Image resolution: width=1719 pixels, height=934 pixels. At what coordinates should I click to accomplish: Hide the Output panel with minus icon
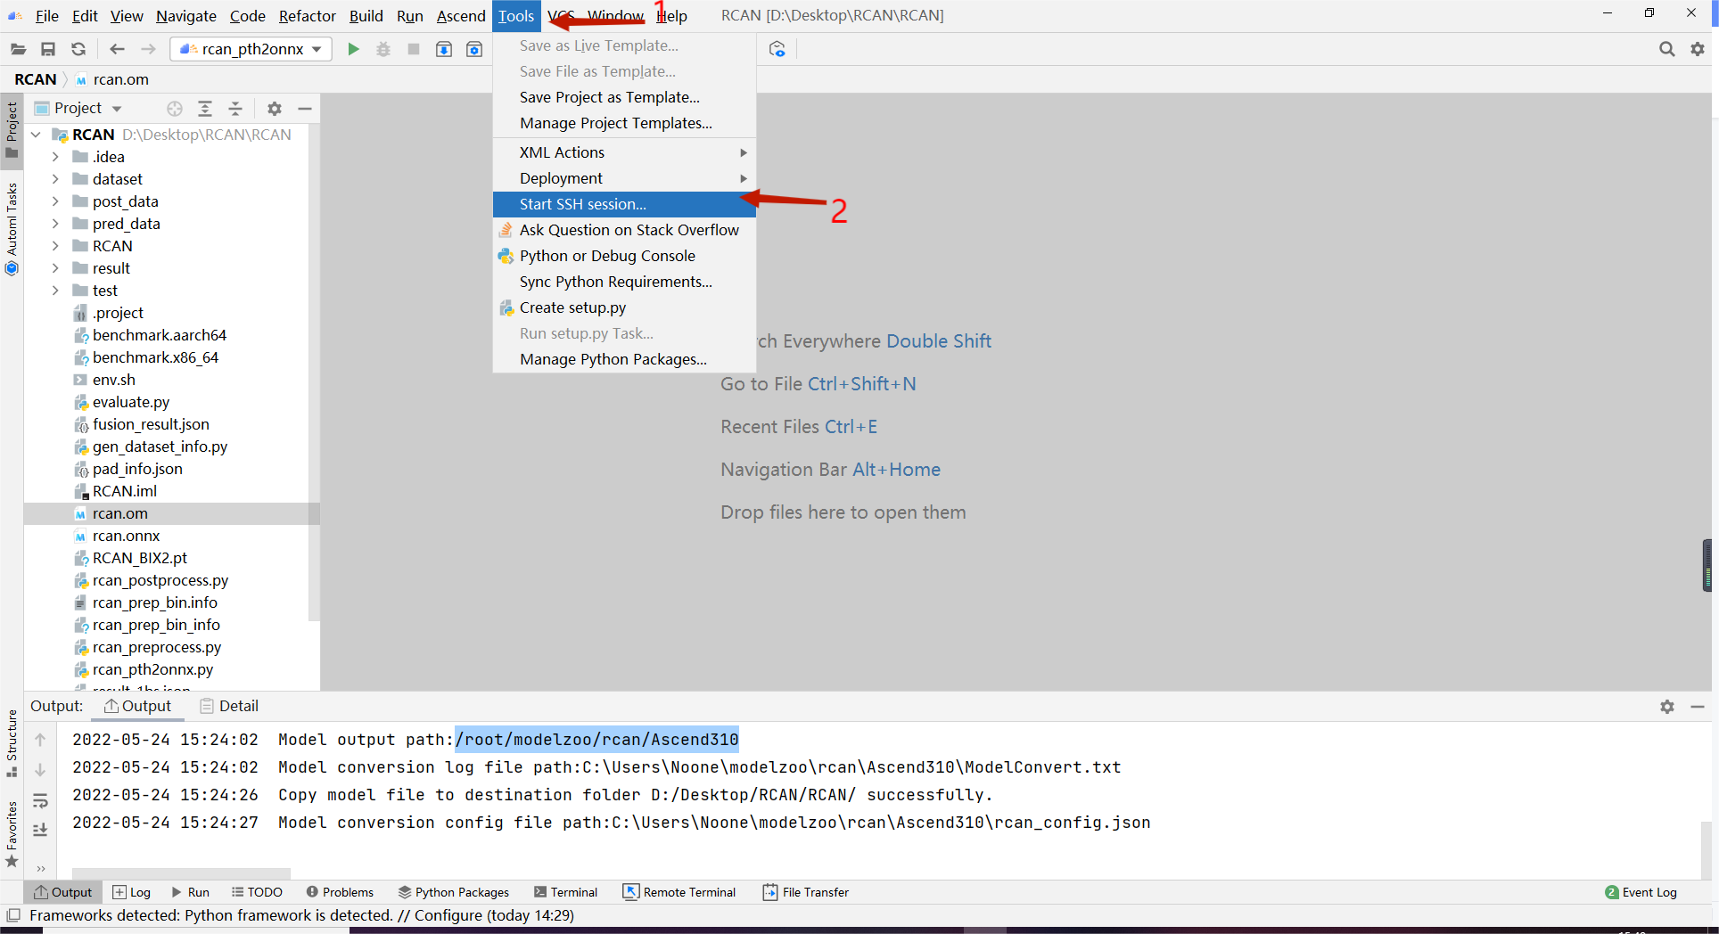(x=1698, y=707)
